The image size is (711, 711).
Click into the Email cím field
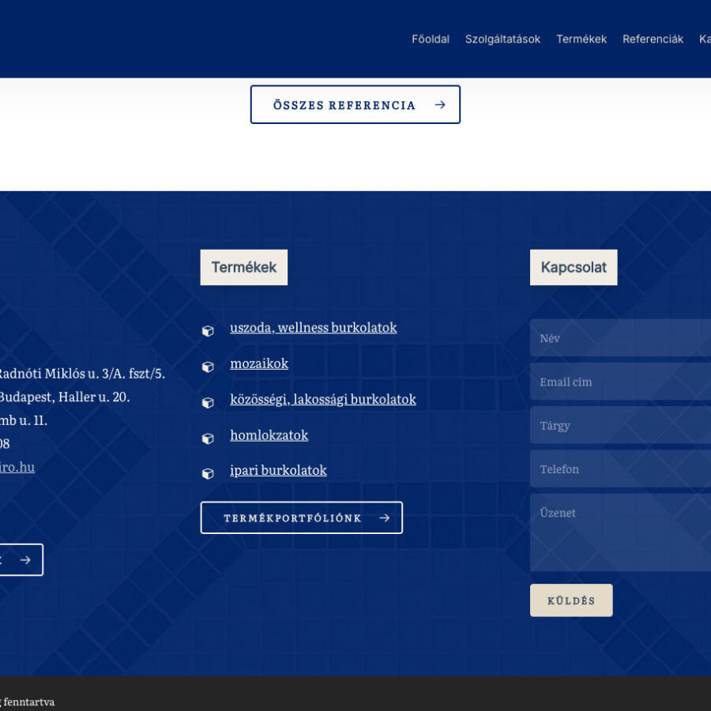(620, 382)
